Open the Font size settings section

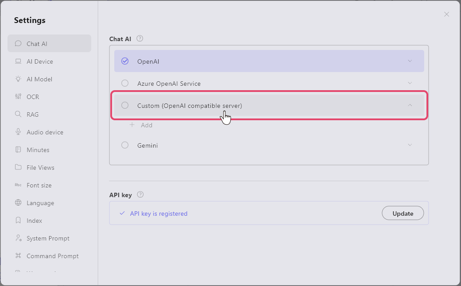point(39,185)
